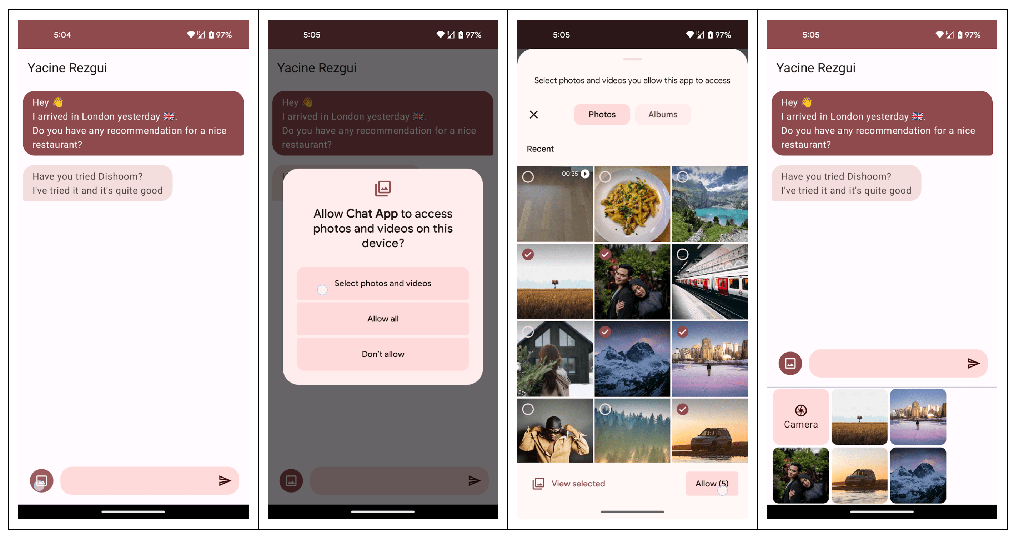Screen dimensions: 1019x540
Task: Tap Allow all in permission dialog
Action: pos(382,318)
